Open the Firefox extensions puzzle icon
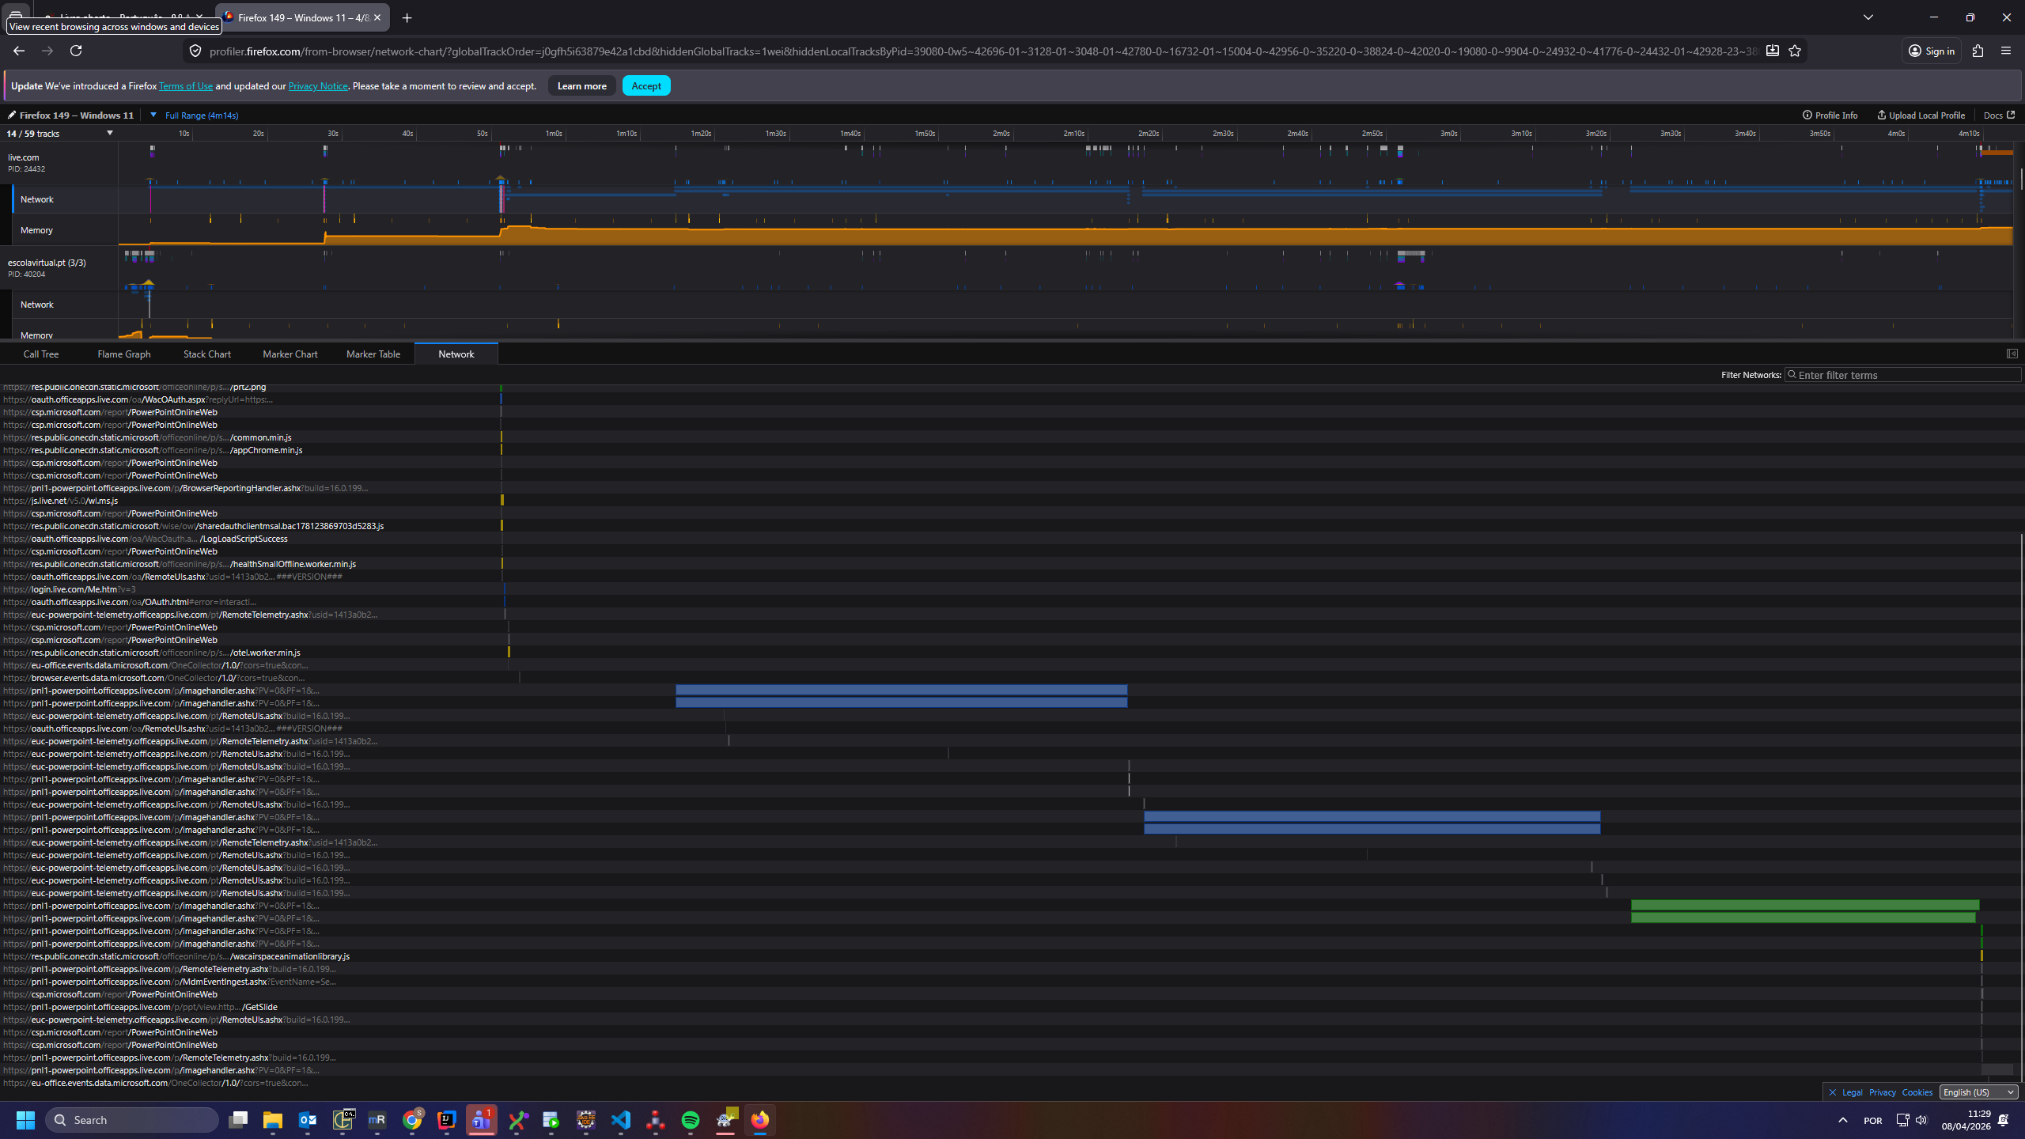2025x1139 pixels. tap(1978, 51)
